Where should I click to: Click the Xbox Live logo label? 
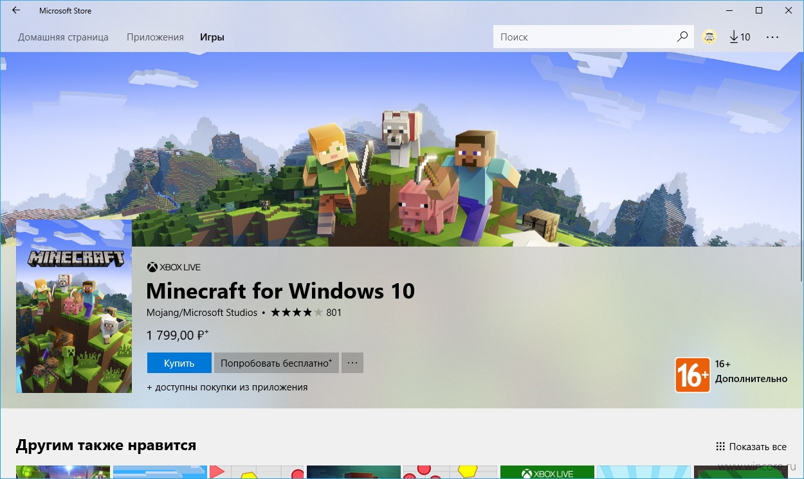174,267
